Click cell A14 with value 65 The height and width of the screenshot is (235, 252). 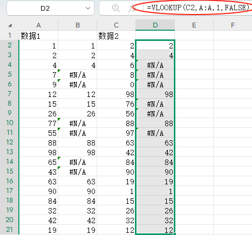[38, 162]
